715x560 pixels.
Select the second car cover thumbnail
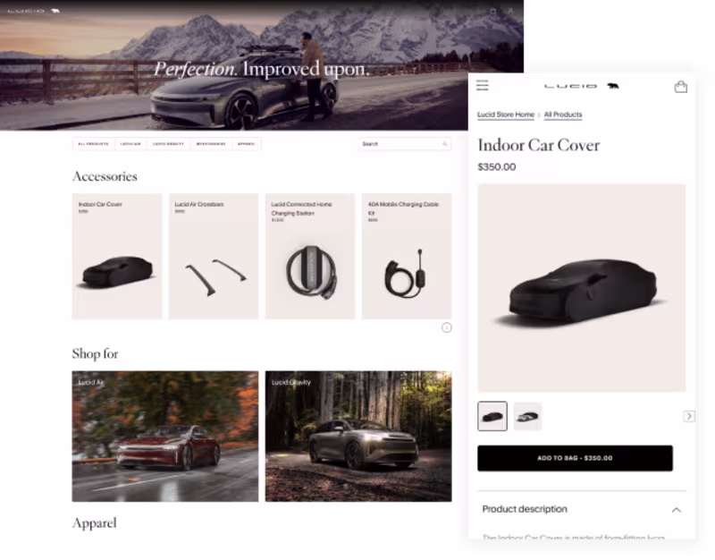(x=527, y=416)
